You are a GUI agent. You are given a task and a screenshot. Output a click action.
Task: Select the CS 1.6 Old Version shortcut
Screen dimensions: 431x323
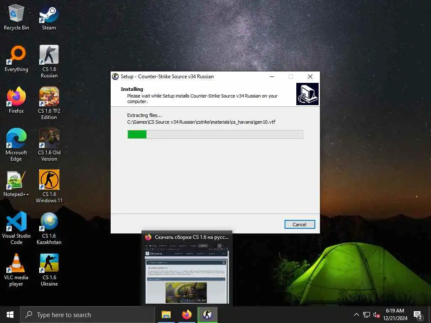point(49,145)
